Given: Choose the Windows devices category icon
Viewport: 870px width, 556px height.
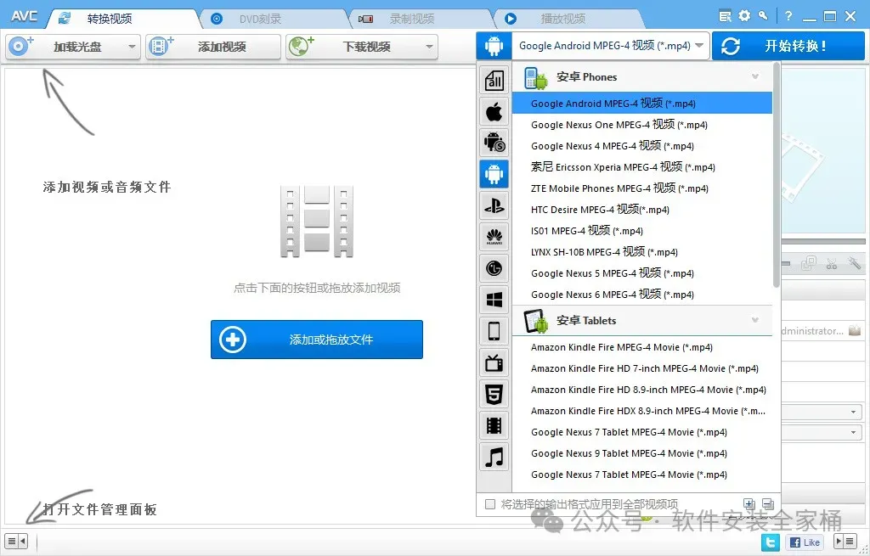Looking at the screenshot, I should (x=494, y=300).
